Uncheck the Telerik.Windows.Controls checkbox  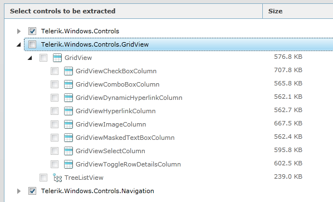click(x=32, y=31)
